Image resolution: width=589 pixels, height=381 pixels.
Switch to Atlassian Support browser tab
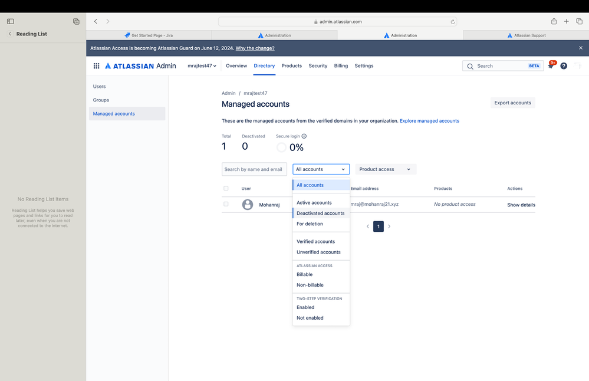(527, 35)
